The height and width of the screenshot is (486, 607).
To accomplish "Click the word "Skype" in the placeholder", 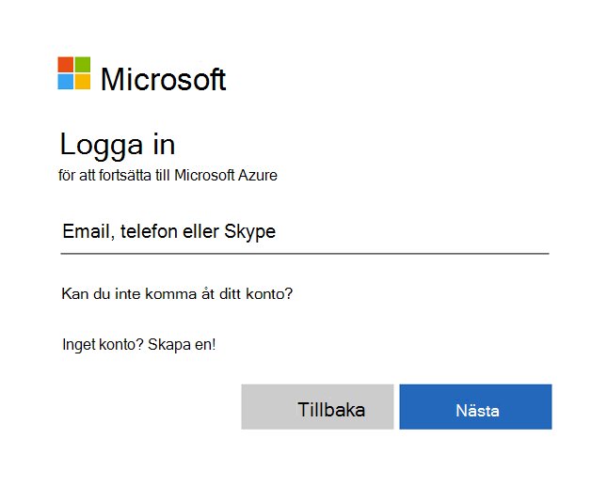I will tap(249, 232).
